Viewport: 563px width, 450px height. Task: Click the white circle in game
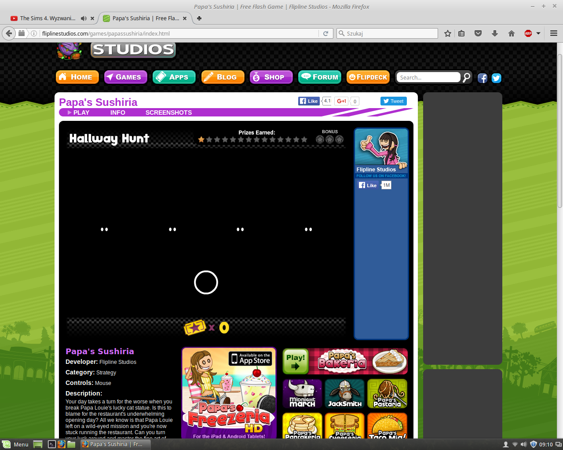coord(206,282)
